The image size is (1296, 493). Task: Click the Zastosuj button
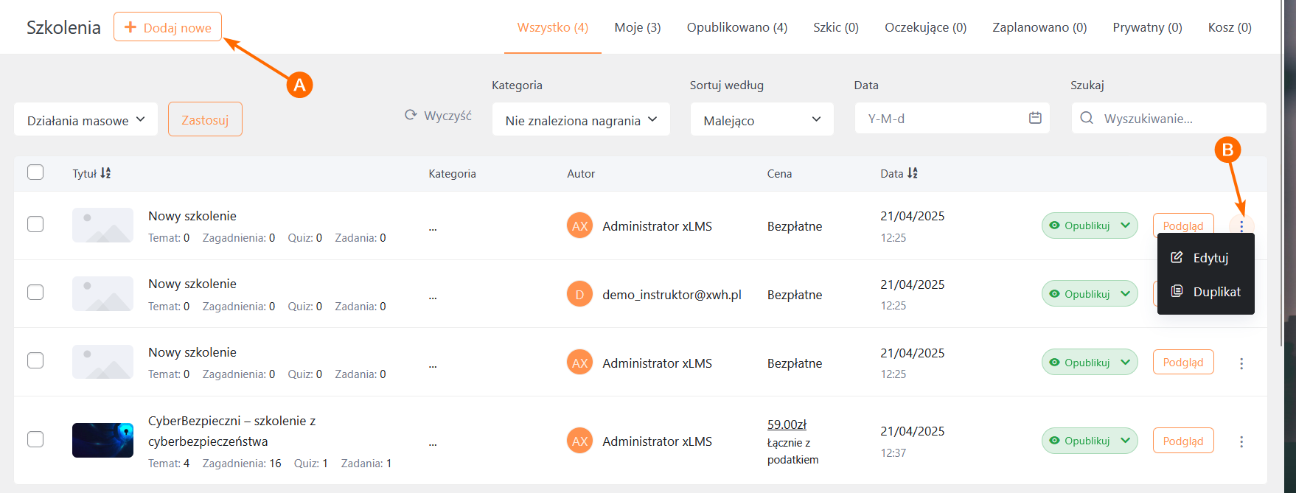(x=205, y=119)
